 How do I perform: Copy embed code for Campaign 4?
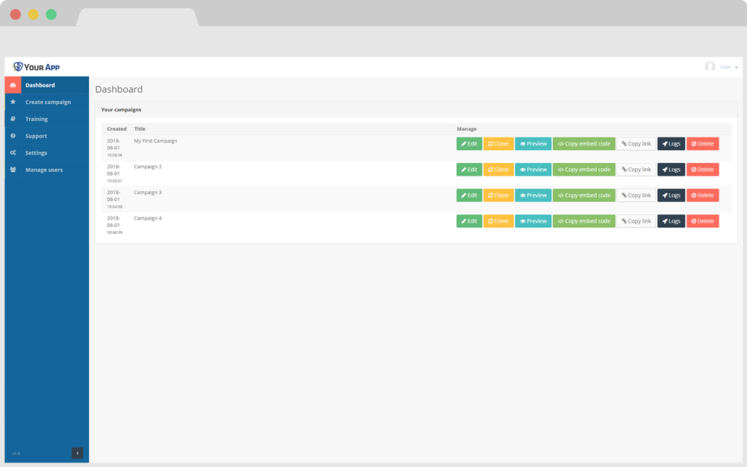(x=584, y=221)
